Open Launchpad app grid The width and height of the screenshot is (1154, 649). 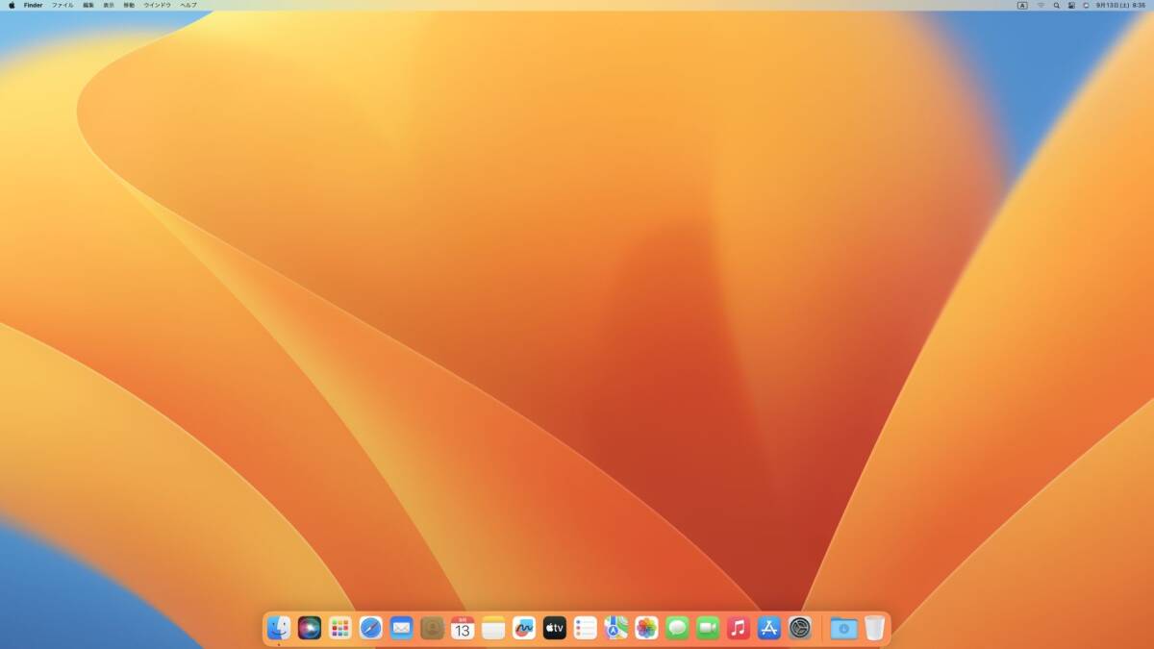tap(340, 629)
